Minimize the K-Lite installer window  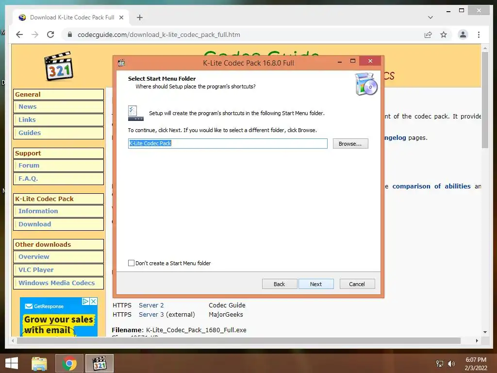340,61
